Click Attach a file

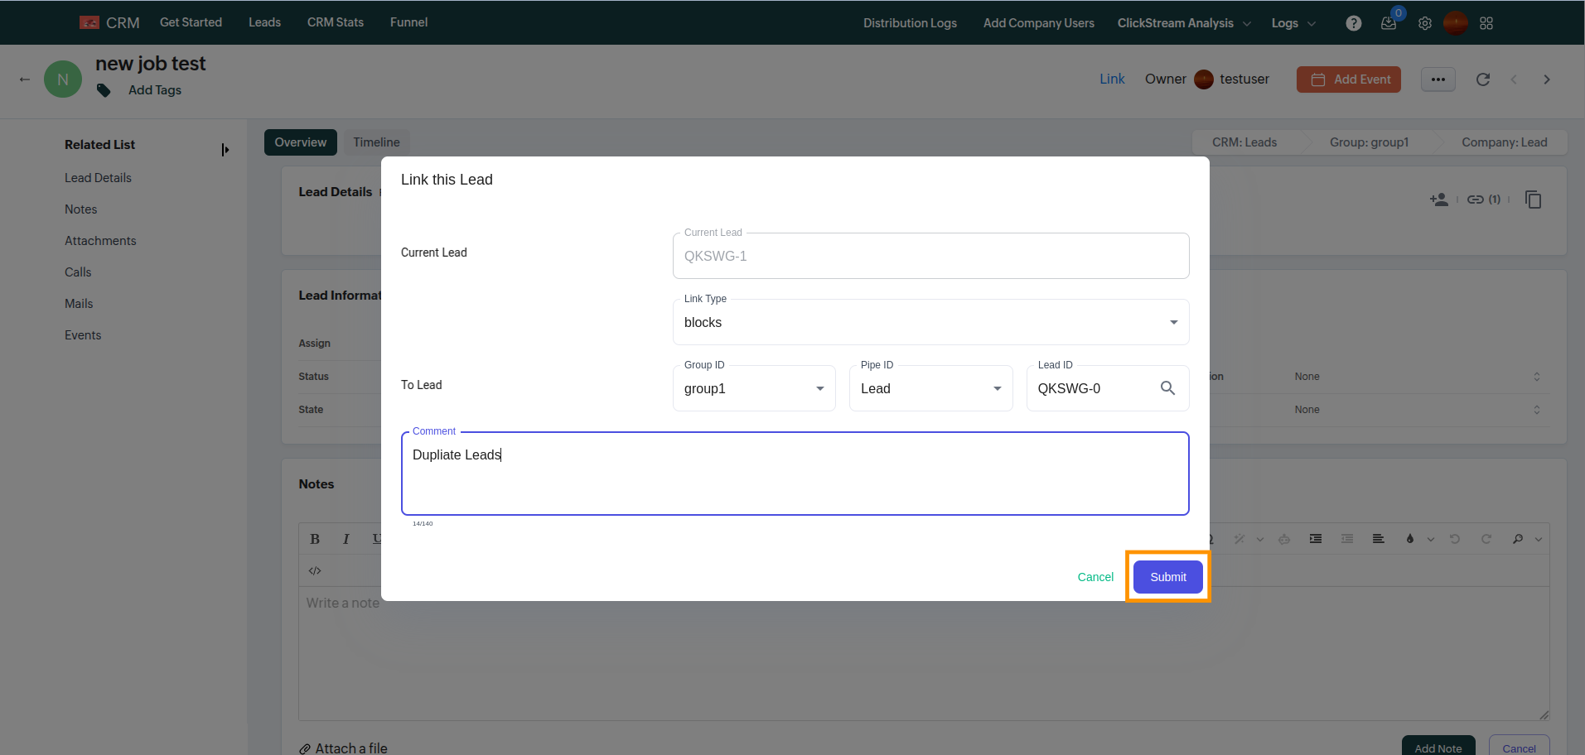[x=344, y=748]
